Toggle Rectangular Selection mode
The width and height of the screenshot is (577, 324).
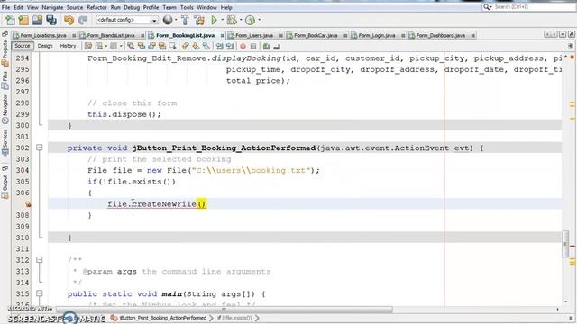click(x=172, y=46)
